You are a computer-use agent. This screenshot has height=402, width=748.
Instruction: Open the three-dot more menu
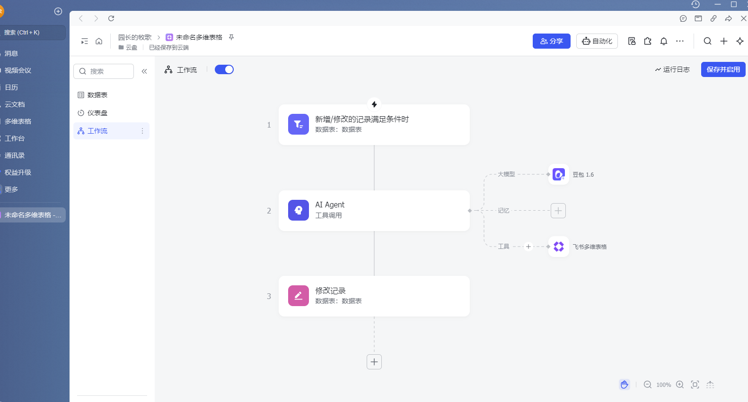click(680, 41)
